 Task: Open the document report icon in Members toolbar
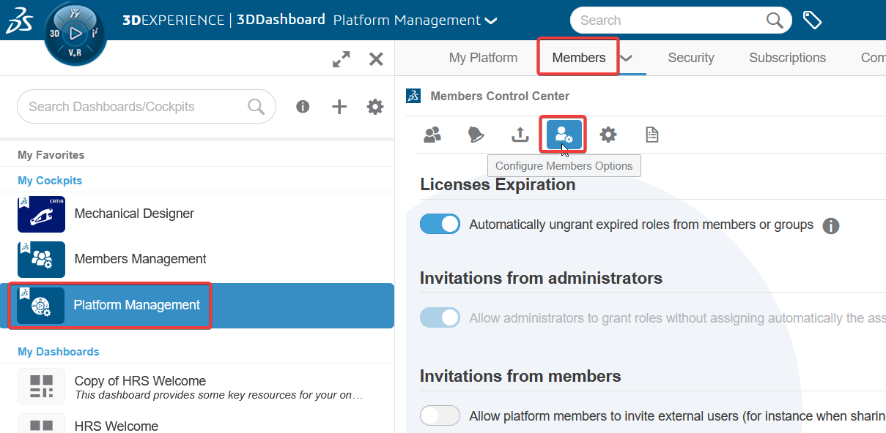tap(651, 135)
